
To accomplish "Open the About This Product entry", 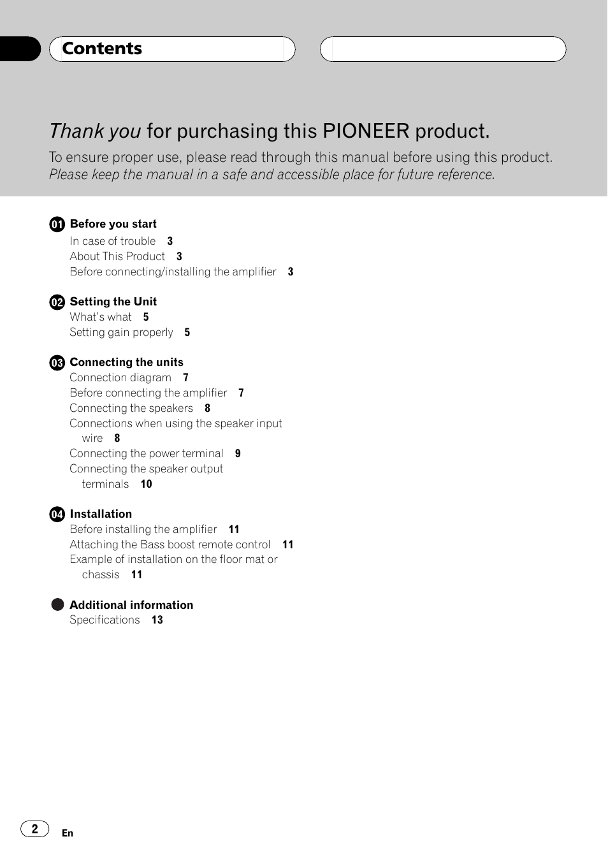I will (126, 256).
